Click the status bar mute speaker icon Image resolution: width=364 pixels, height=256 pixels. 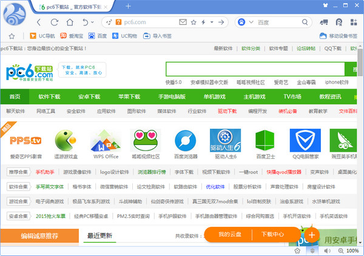(x=327, y=251)
